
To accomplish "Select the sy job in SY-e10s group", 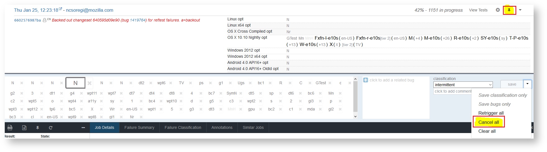I will click(503, 38).
